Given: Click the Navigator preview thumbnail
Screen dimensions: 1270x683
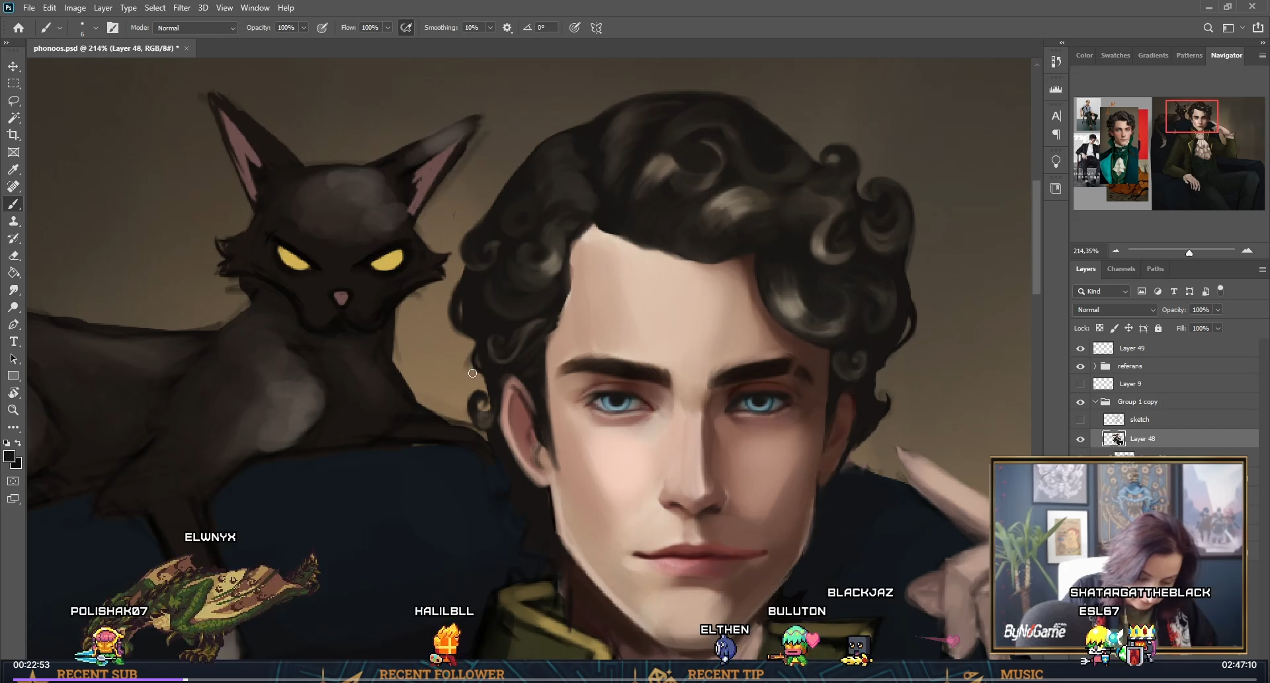Looking at the screenshot, I should click(1169, 154).
